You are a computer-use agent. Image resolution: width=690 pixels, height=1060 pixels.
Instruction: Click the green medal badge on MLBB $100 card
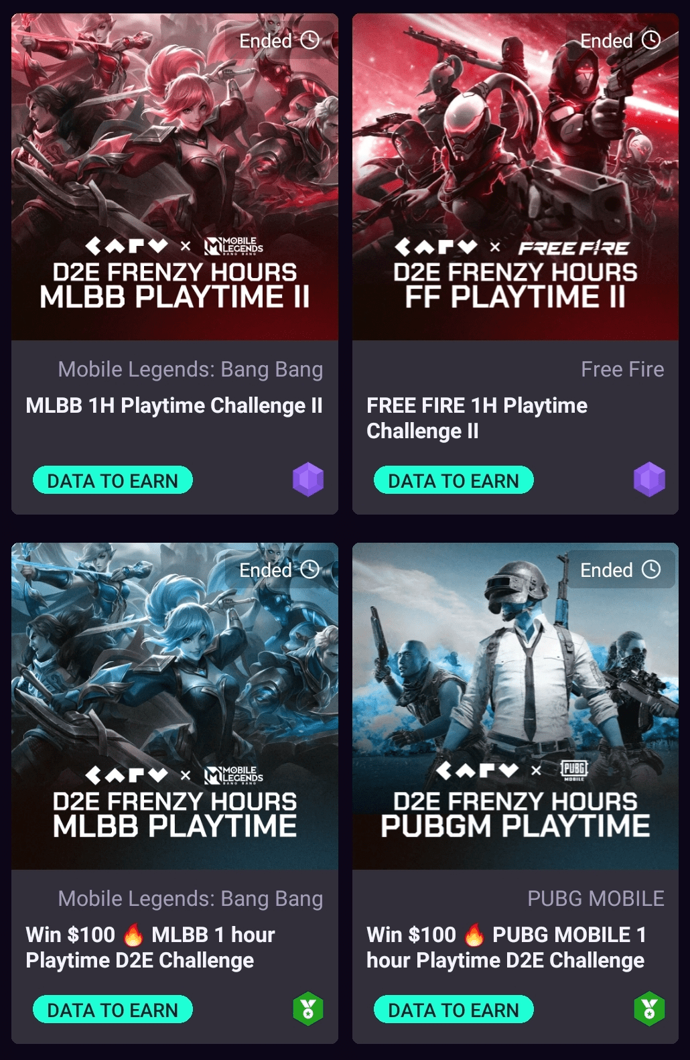coord(308,1008)
